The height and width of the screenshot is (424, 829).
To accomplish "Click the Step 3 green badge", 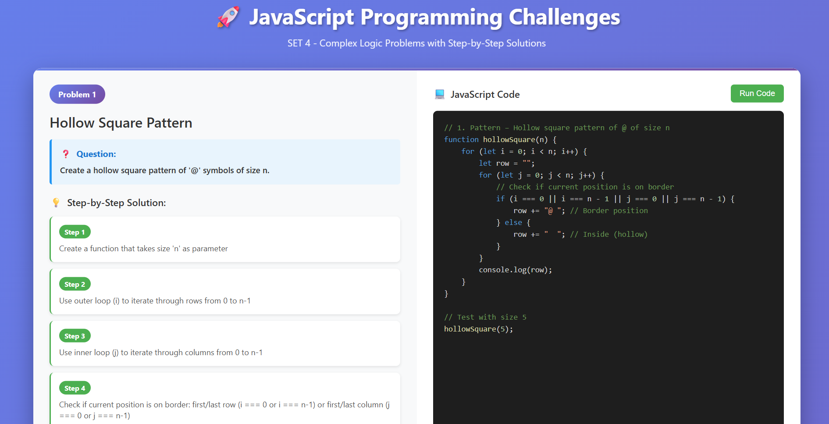I will [75, 336].
